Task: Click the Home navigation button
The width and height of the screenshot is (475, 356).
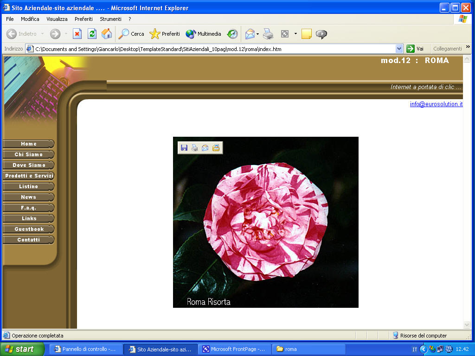Action: [28, 144]
